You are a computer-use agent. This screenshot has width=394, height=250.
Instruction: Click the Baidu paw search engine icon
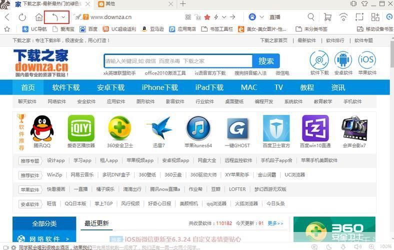[252, 17]
